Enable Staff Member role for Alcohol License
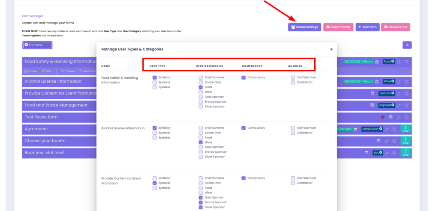Image resolution: width=439 pixels, height=211 pixels. [293, 128]
